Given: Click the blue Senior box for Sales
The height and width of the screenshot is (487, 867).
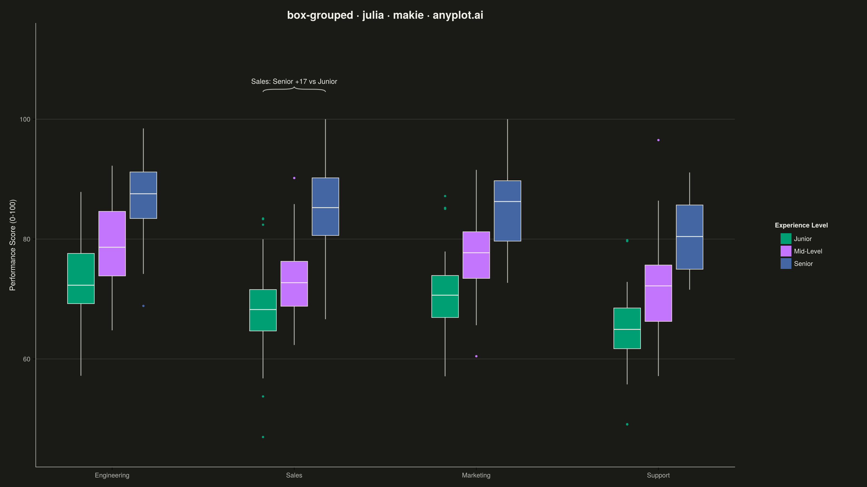Looking at the screenshot, I should coord(325,207).
